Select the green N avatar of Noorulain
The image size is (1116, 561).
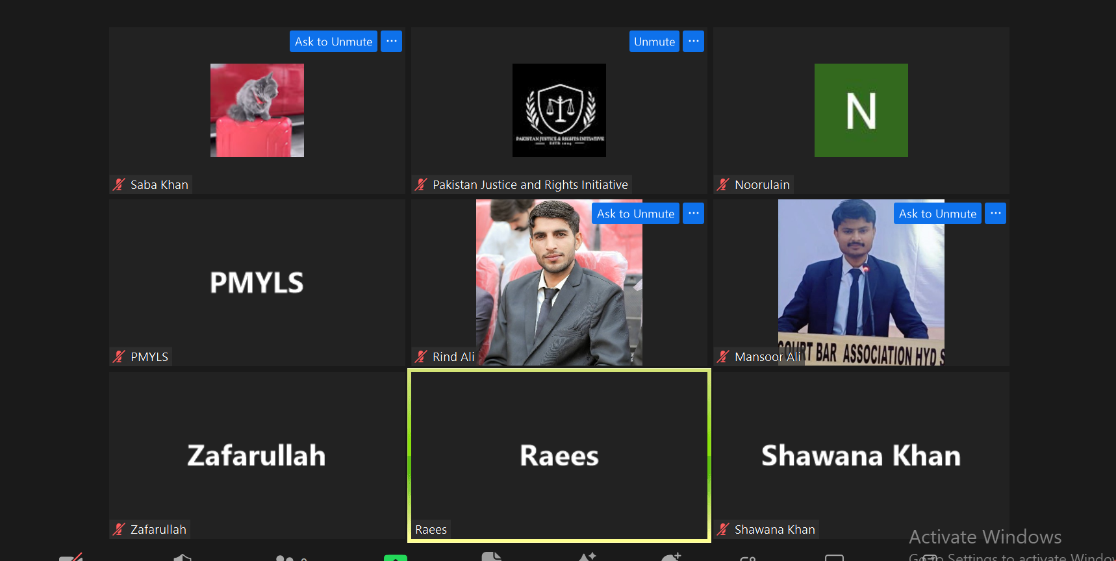861,110
